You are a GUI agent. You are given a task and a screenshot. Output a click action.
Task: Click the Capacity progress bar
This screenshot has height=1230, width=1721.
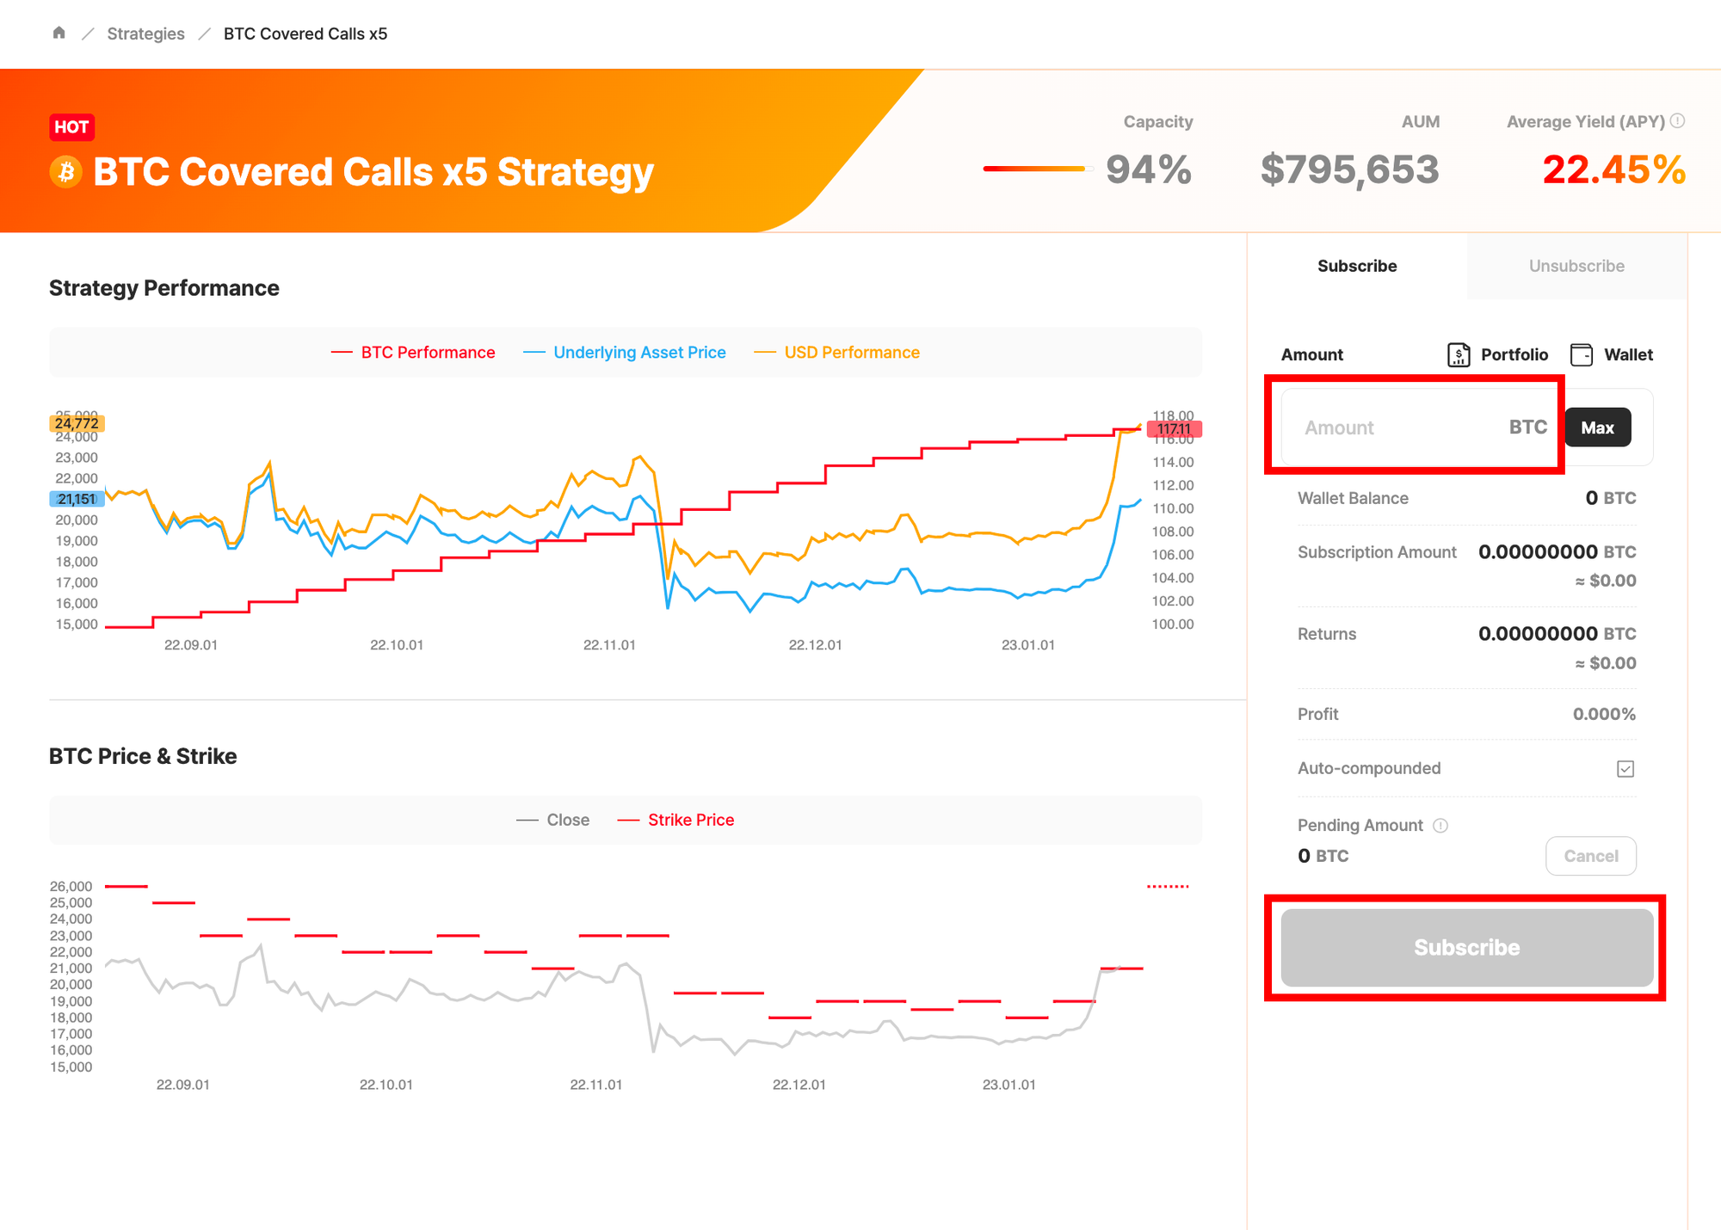[x=1038, y=169]
